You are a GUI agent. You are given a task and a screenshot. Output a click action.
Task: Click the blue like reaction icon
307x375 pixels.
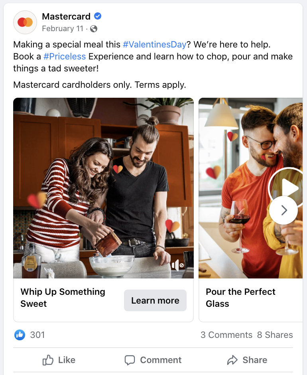click(20, 335)
